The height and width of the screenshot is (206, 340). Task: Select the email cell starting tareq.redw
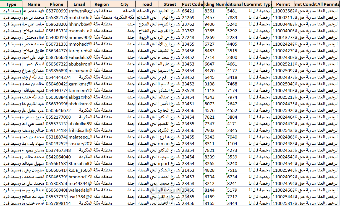click(x=79, y=51)
